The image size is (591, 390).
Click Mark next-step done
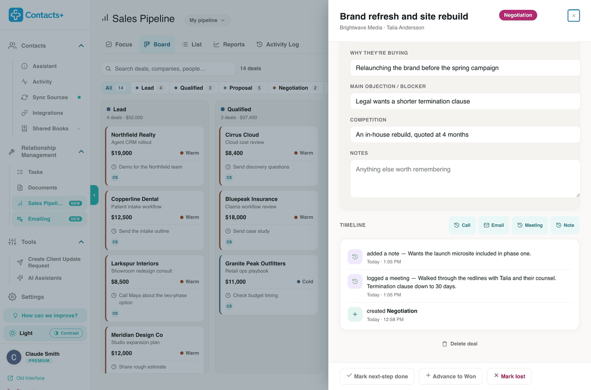[377, 376]
